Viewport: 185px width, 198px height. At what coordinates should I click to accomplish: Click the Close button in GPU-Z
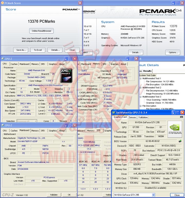click(x=177, y=195)
